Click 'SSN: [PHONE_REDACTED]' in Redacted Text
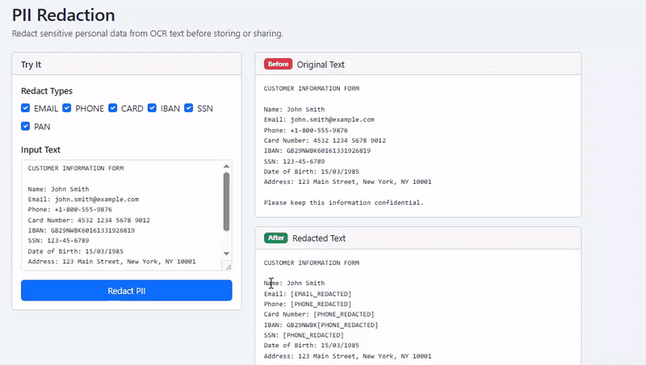 304,335
